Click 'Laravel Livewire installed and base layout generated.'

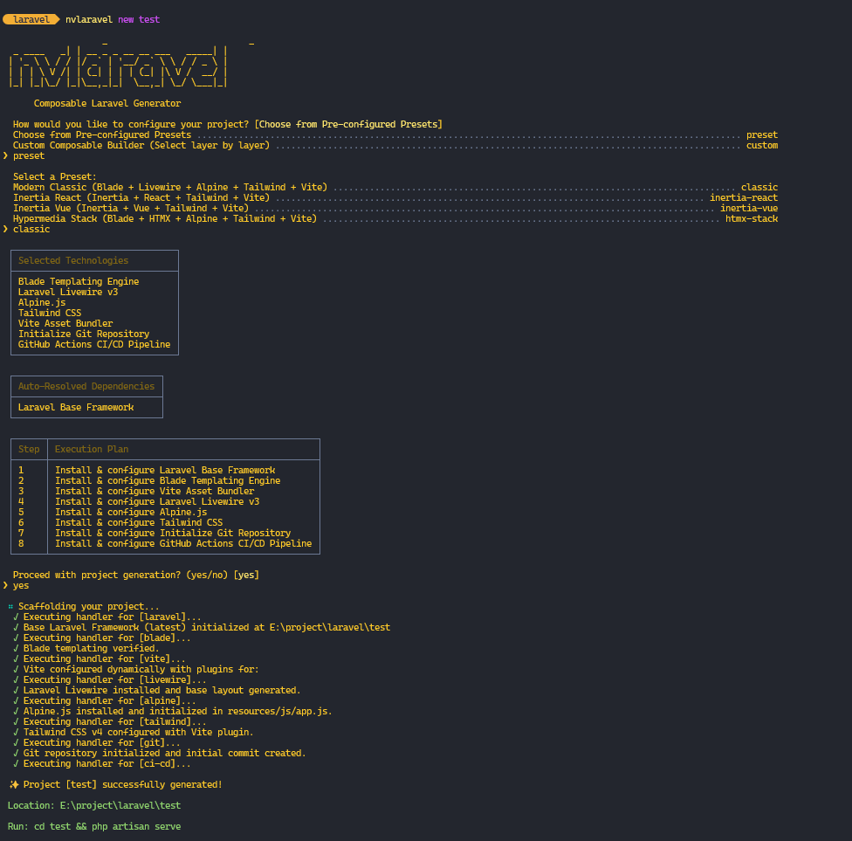click(157, 690)
